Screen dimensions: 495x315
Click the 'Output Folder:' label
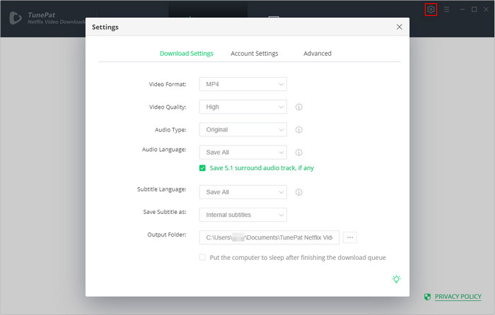[x=167, y=234]
